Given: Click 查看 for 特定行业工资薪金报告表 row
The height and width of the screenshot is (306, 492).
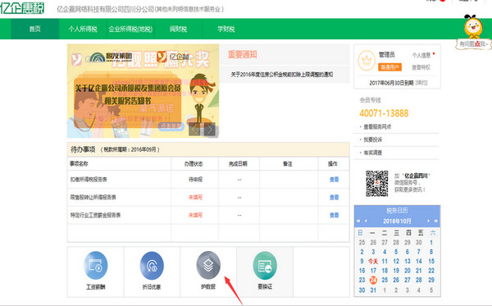Looking at the screenshot, I should 335,215.
